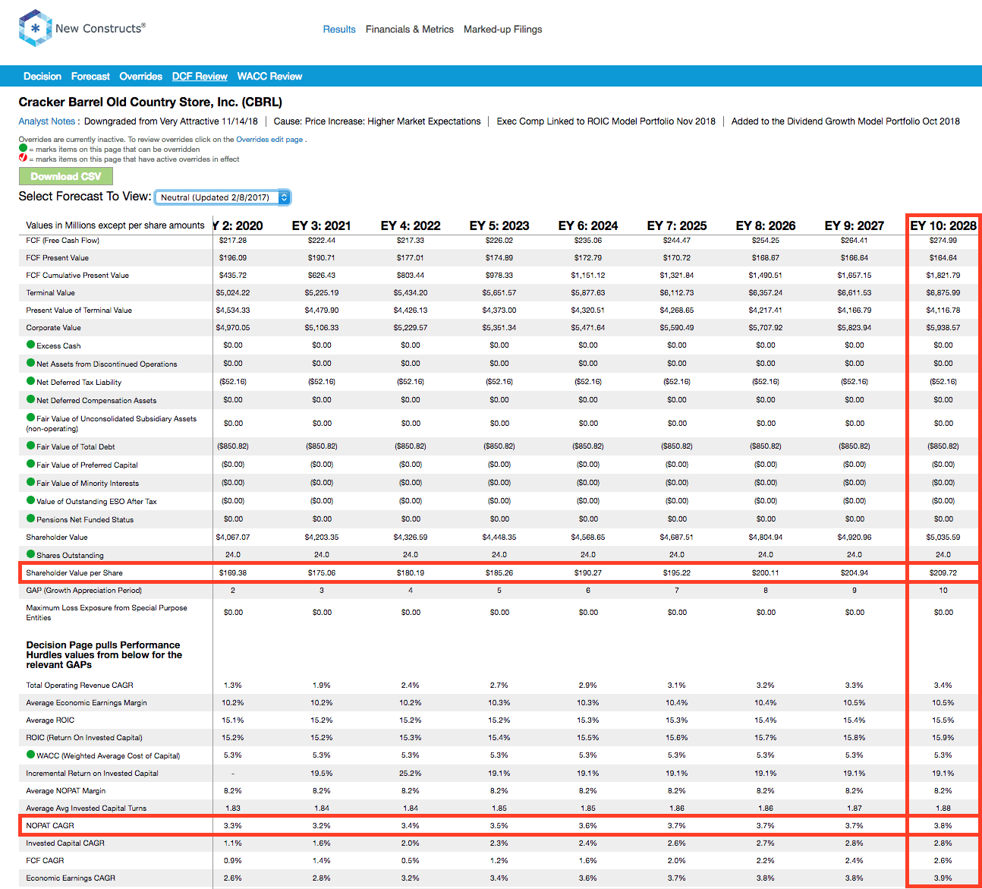The width and height of the screenshot is (982, 889).
Task: Click the Added to Dividend Growth Model Portfolio note
Action: coord(845,121)
